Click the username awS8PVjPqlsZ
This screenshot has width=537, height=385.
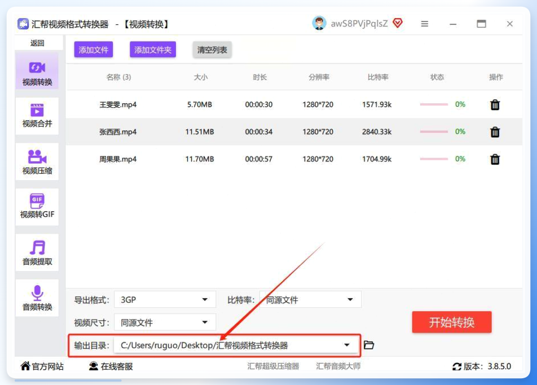point(359,23)
